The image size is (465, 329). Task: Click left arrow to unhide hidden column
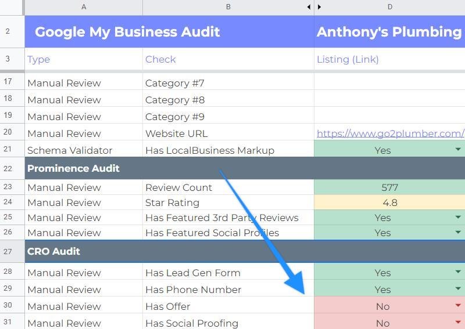coord(309,7)
